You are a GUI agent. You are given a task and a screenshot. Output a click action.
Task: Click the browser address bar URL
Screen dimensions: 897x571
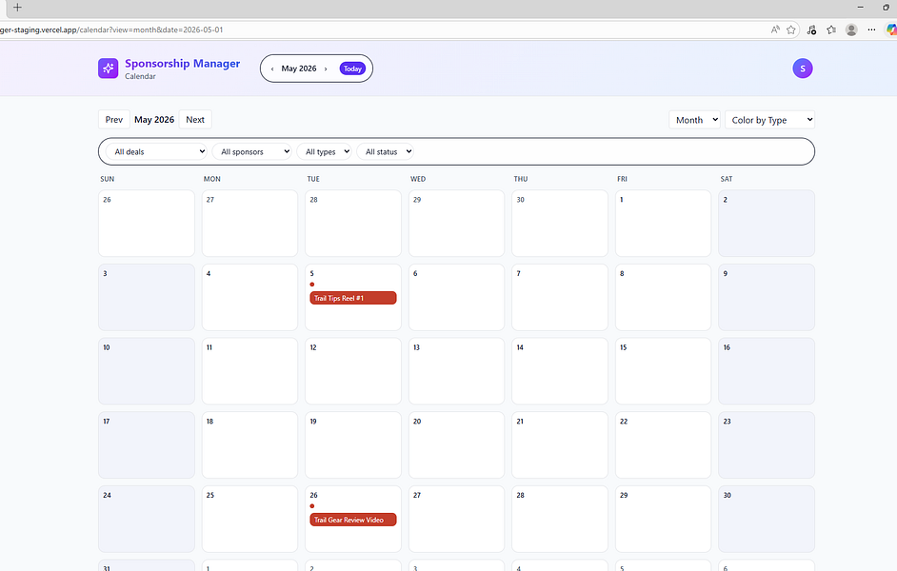111,30
